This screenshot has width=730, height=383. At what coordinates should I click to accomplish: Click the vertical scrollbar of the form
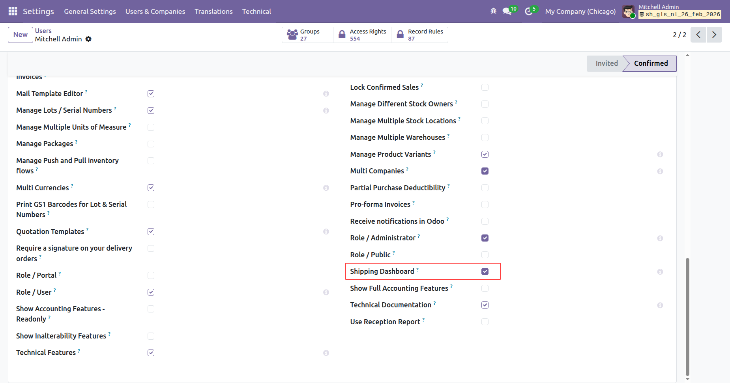coord(687,315)
